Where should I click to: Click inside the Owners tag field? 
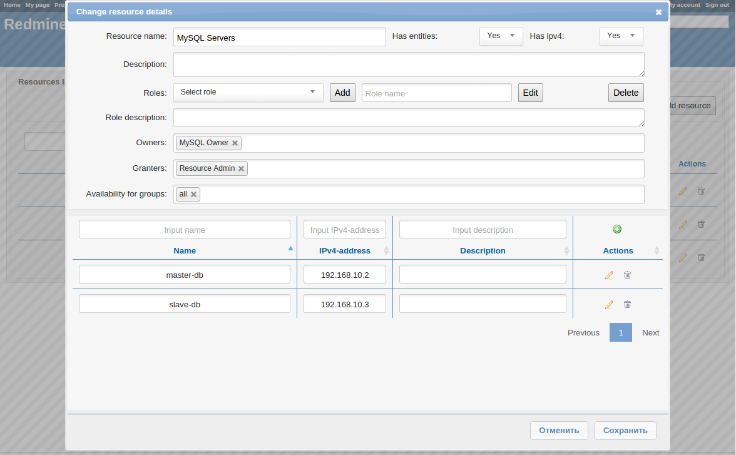[409, 143]
